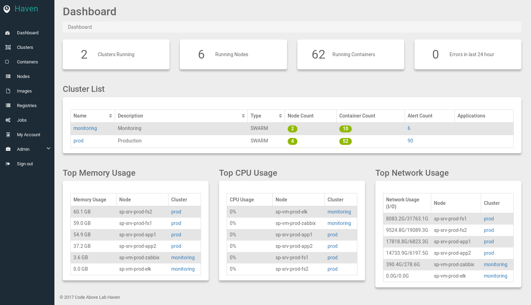Click the Jobs gears icon

point(8,120)
